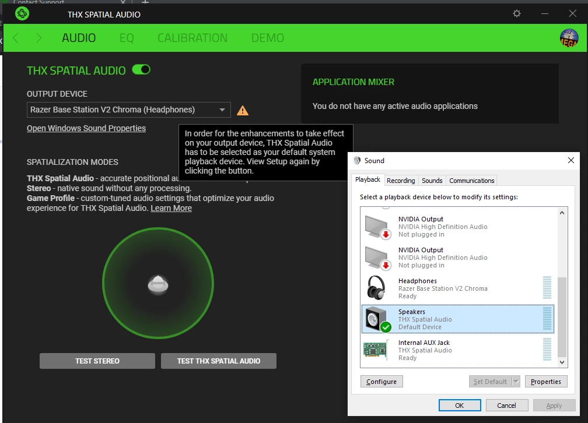
Task: Click the warning triangle beside Output Device
Action: point(243,110)
